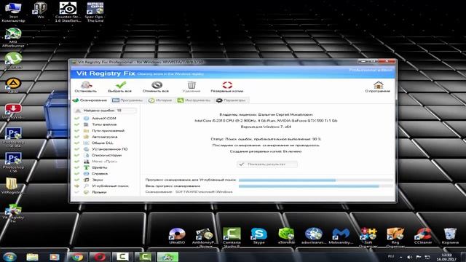466x262 pixels.
Task: Click the Intel Core i5-2310 CPU info line
Action: pos(266,121)
